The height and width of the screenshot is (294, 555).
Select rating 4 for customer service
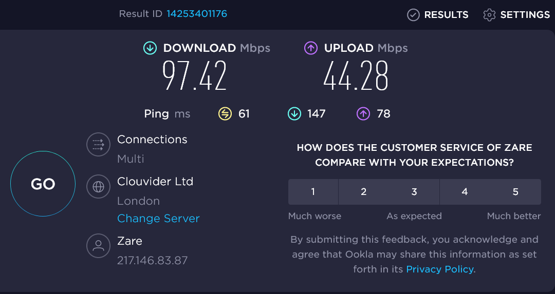point(465,192)
